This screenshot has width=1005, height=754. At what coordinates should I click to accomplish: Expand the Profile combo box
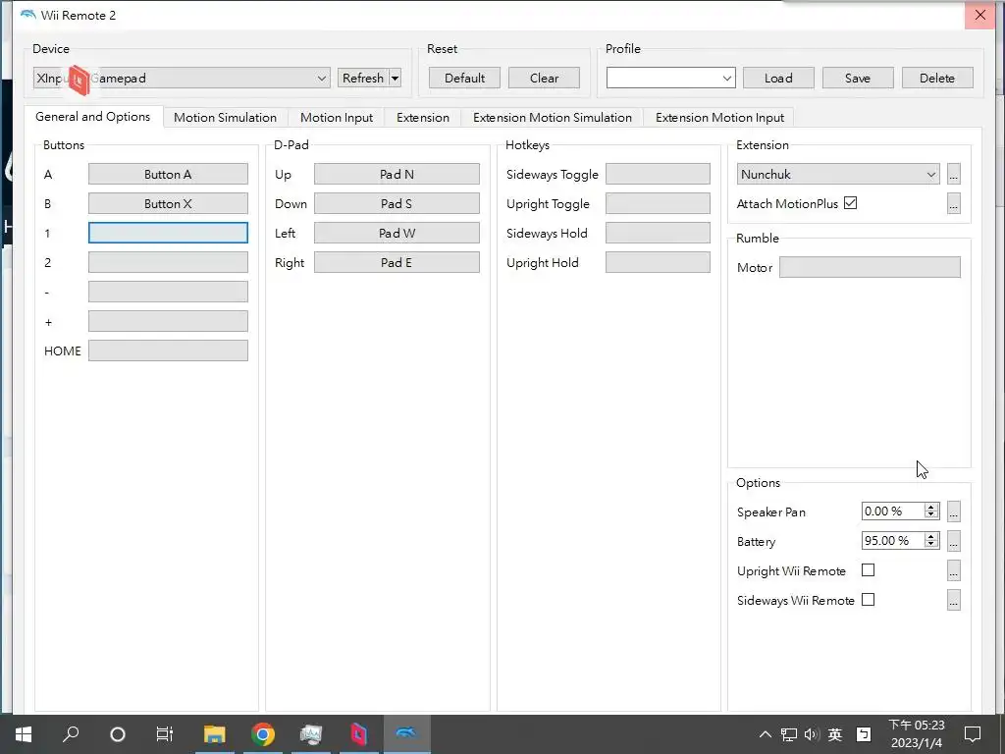point(727,79)
